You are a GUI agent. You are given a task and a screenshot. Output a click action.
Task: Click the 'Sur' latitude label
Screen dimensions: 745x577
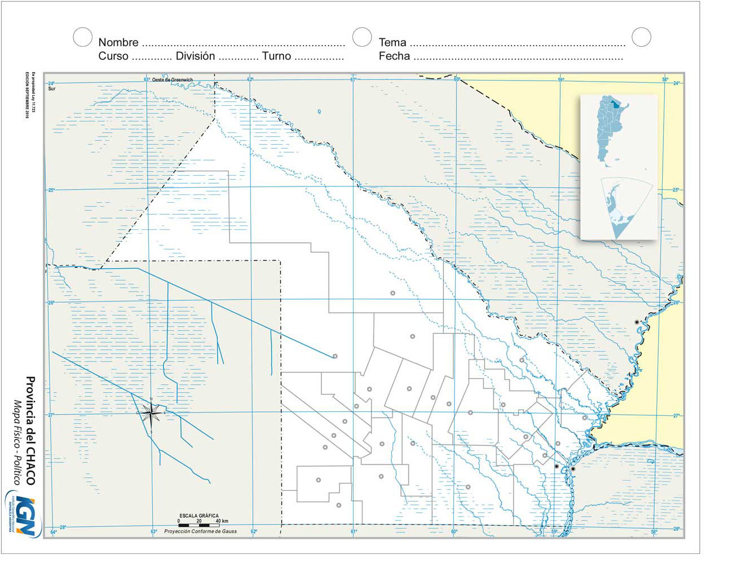click(52, 88)
